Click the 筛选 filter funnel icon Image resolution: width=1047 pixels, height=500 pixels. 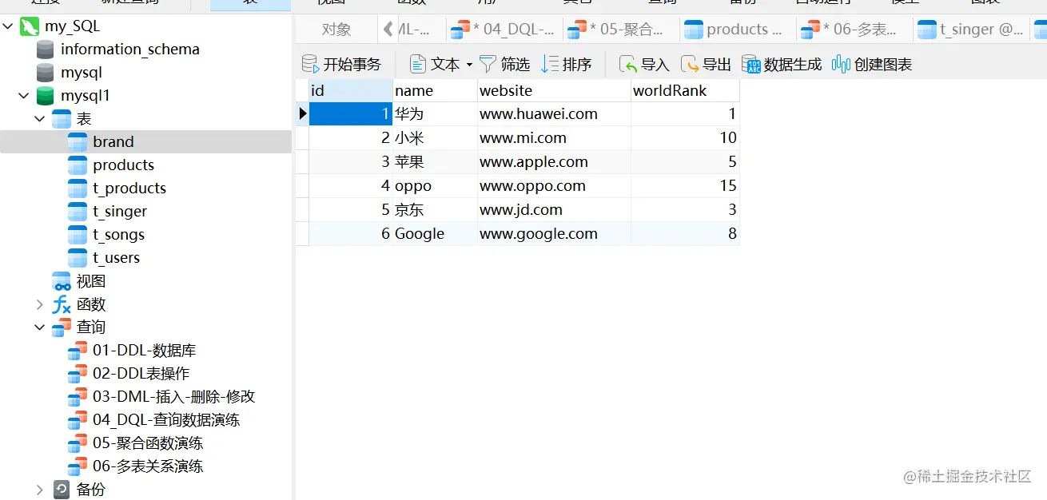(x=488, y=64)
